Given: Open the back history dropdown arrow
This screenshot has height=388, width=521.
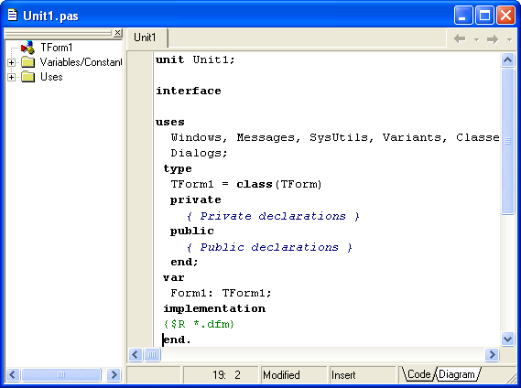Looking at the screenshot, I should pos(476,39).
